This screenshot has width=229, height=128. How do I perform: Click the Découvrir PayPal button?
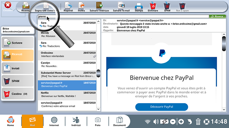161,107
